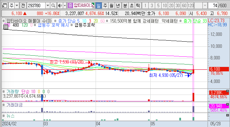Click the volume value 3,237,807
Image resolution: width=230 pixels, height=127 pixels.
75,14
